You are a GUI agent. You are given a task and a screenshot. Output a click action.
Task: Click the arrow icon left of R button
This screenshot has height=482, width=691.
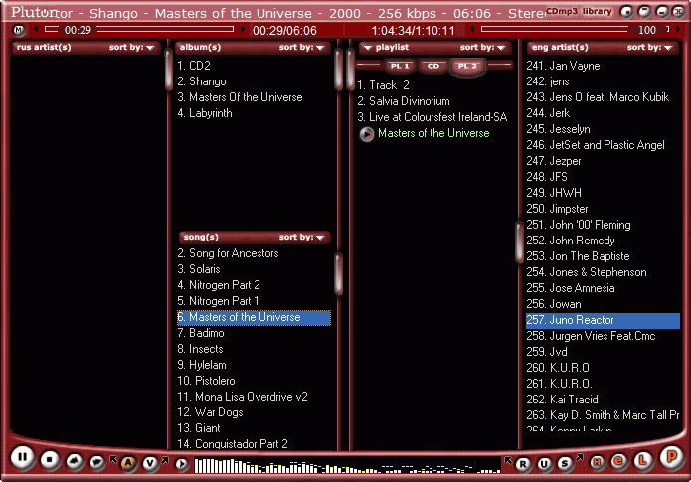[508, 461]
